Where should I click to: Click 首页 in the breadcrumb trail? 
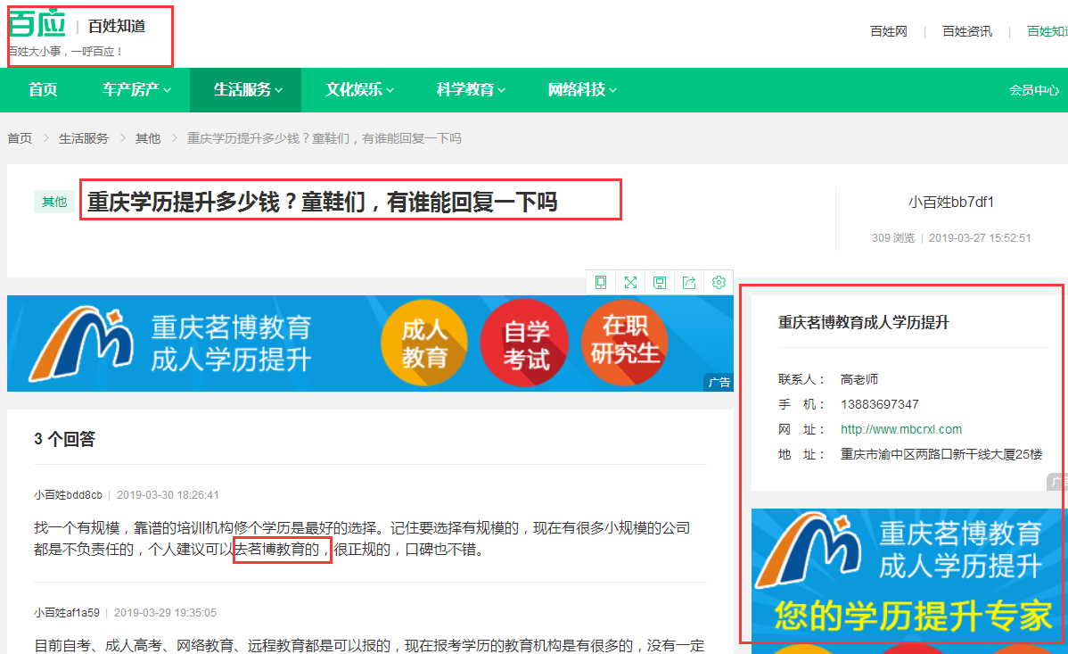[x=20, y=138]
